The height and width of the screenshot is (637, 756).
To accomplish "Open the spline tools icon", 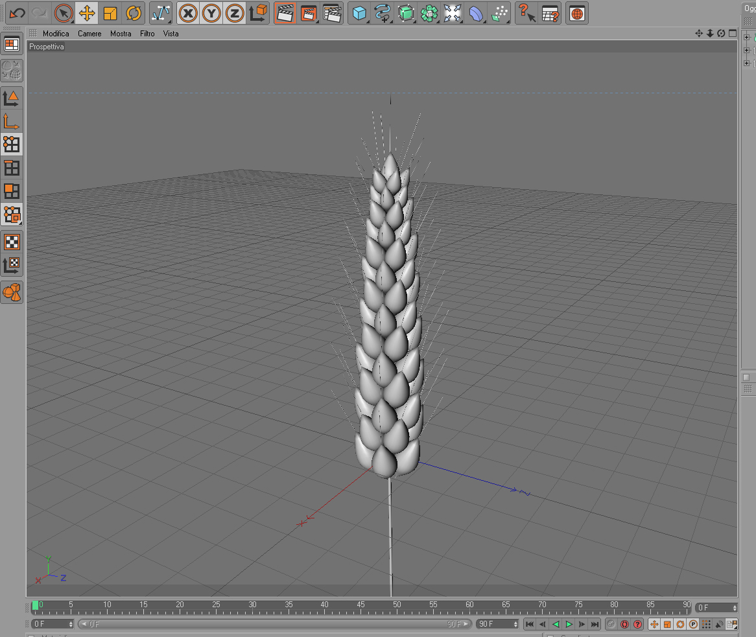I will (x=383, y=13).
